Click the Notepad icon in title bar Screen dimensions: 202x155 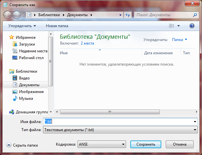point(5,5)
